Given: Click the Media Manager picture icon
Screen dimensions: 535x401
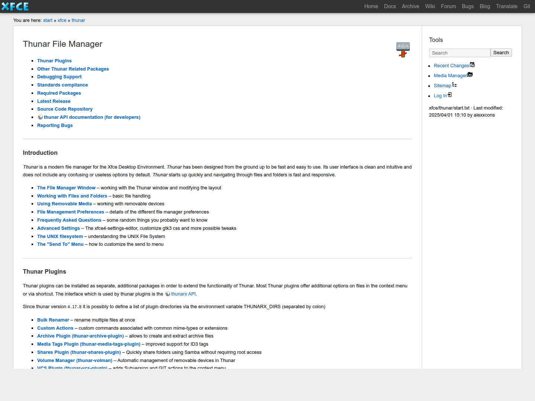Looking at the screenshot, I should point(470,75).
